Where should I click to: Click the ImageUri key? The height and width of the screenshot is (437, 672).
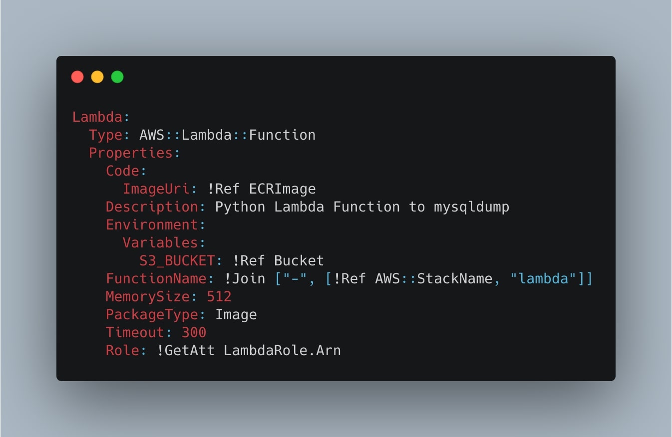coord(156,189)
